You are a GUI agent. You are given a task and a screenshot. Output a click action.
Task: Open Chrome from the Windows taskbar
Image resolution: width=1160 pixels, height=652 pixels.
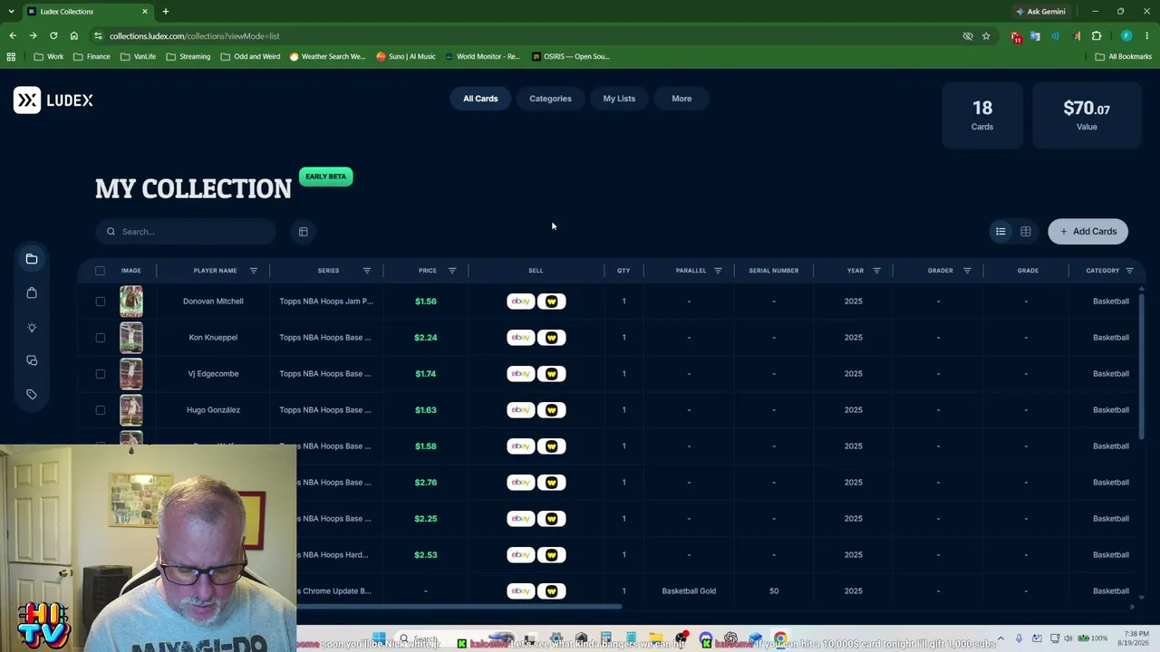(x=780, y=639)
